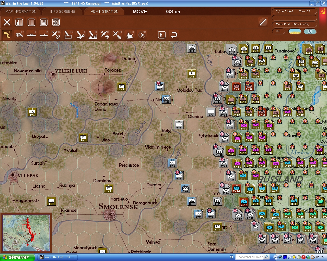Click the system tray clock 06:26
The image size is (327, 261).
click(320, 257)
